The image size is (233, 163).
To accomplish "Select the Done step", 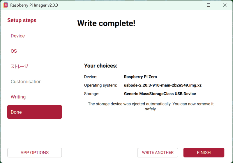I will click(34, 112).
